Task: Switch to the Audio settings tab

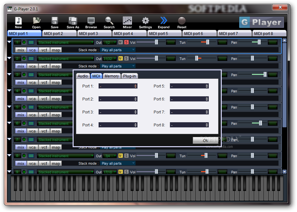Action: pyautogui.click(x=83, y=76)
